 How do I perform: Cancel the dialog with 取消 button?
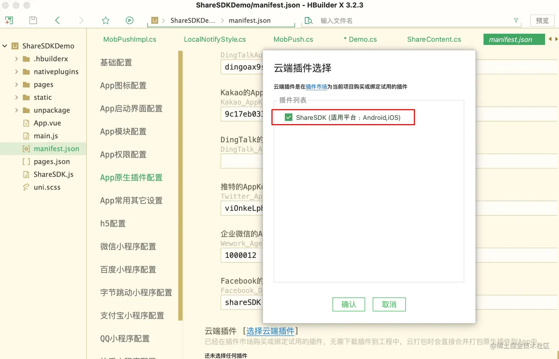coord(389,304)
